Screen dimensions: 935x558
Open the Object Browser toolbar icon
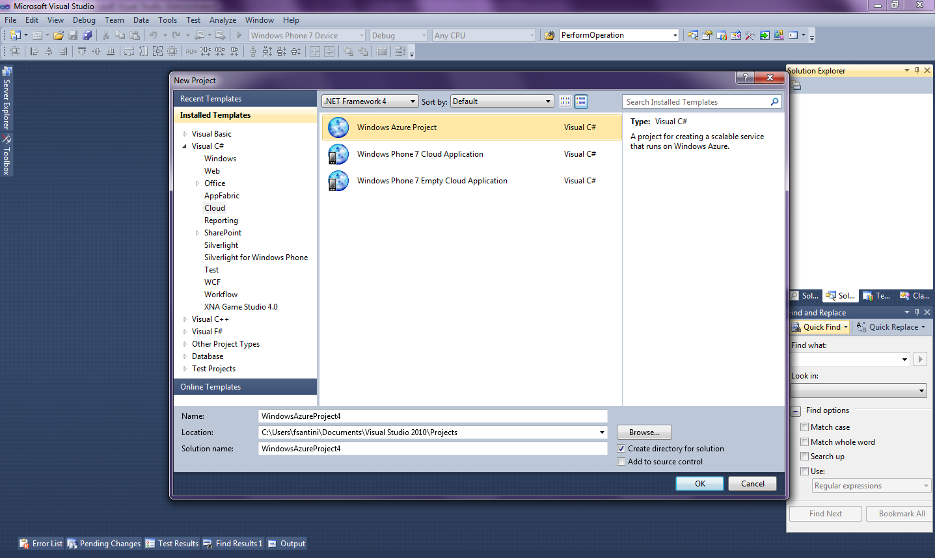tap(736, 35)
